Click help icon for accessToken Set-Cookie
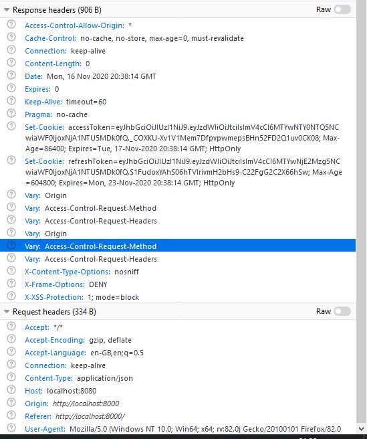Screen dimensions: 367x439 point(11,126)
